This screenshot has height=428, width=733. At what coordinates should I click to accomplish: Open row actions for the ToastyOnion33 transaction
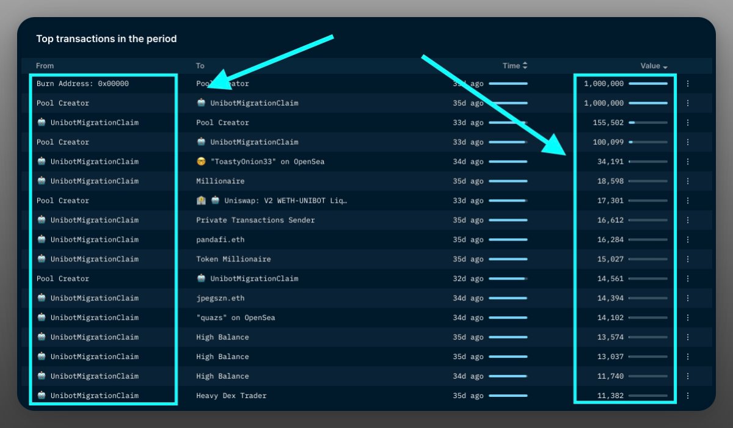pyautogui.click(x=688, y=162)
